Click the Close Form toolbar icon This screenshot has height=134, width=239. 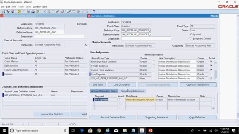37,12
